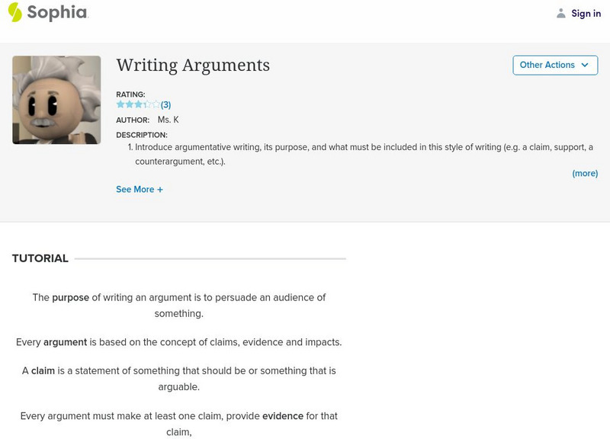This screenshot has height=439, width=610.
Task: Click the bold word "evidence" in the tutorial
Action: pos(283,416)
